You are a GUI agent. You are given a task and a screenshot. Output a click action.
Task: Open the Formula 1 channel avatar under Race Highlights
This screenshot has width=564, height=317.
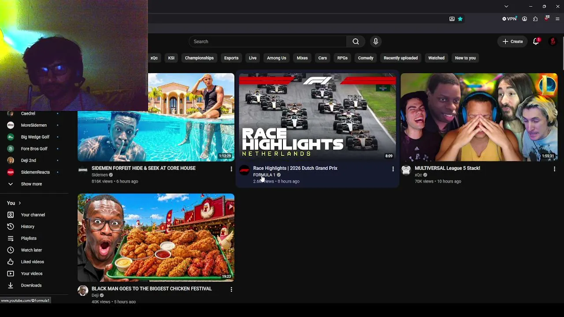[x=245, y=170]
